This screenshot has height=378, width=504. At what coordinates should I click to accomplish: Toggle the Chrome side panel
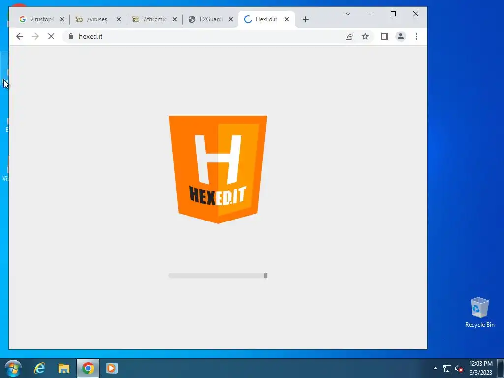[x=385, y=36]
